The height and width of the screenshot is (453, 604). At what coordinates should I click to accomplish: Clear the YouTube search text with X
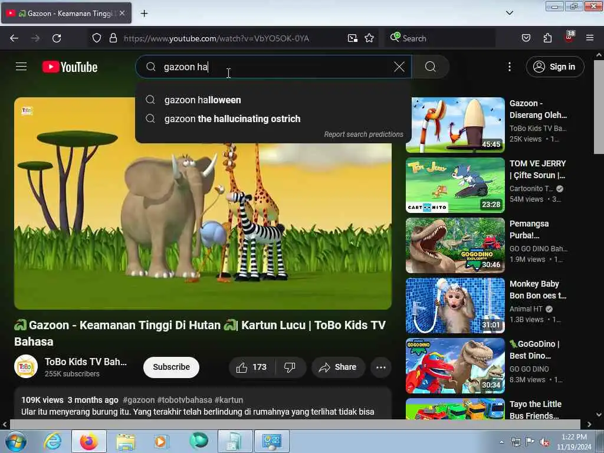tap(399, 67)
